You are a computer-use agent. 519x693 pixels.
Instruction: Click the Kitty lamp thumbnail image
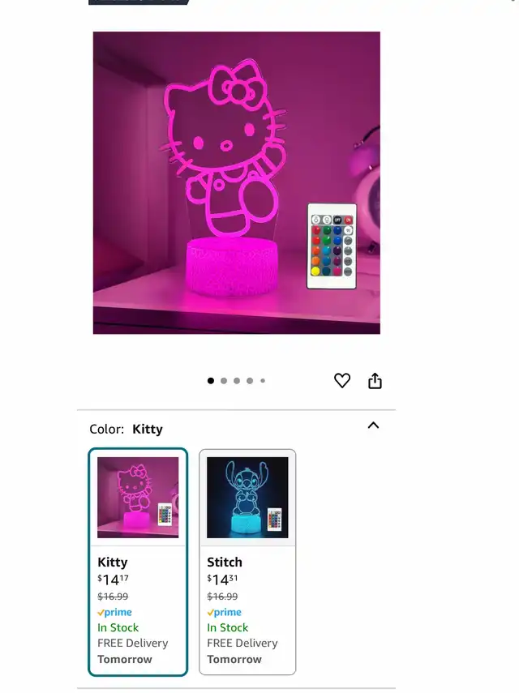click(138, 497)
